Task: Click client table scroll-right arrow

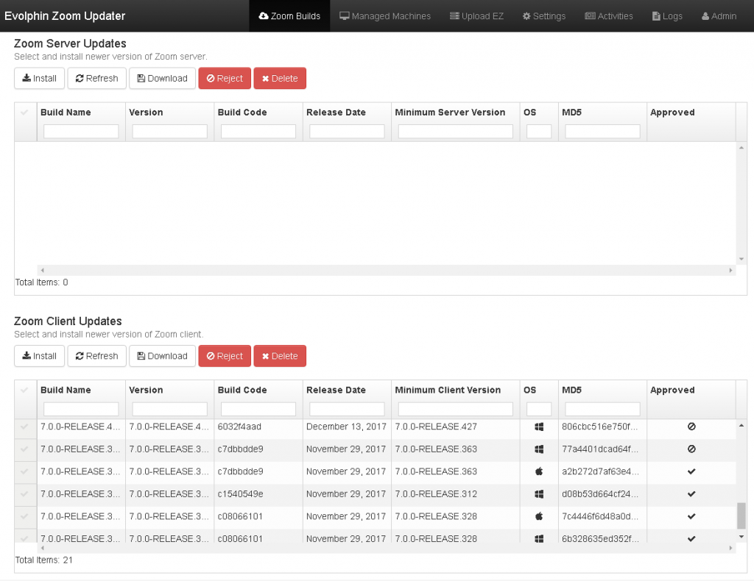Action: [x=730, y=548]
